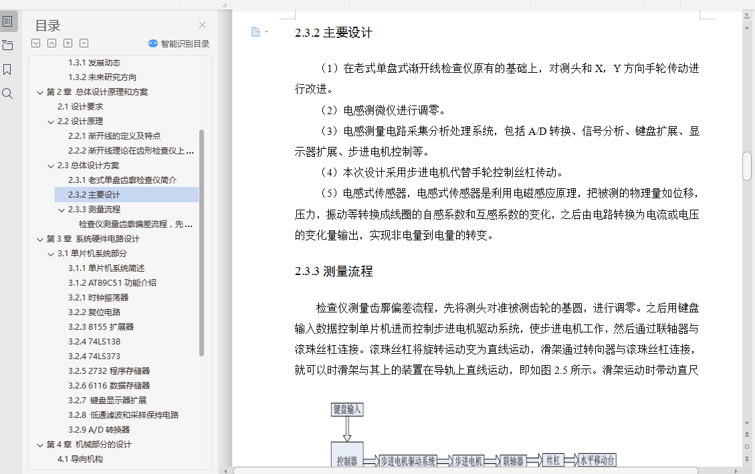755x474 pixels.
Task: Click the ruler toggle icon atop the vertical scrollbar
Action: click(747, 15)
